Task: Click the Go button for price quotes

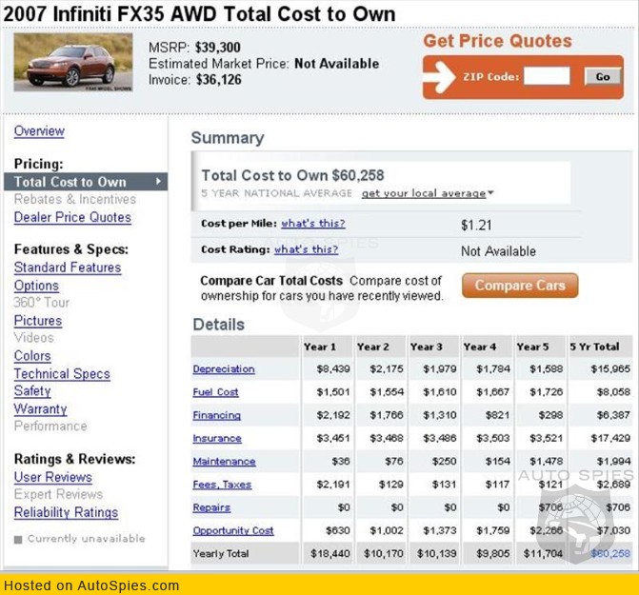Action: 602,76
